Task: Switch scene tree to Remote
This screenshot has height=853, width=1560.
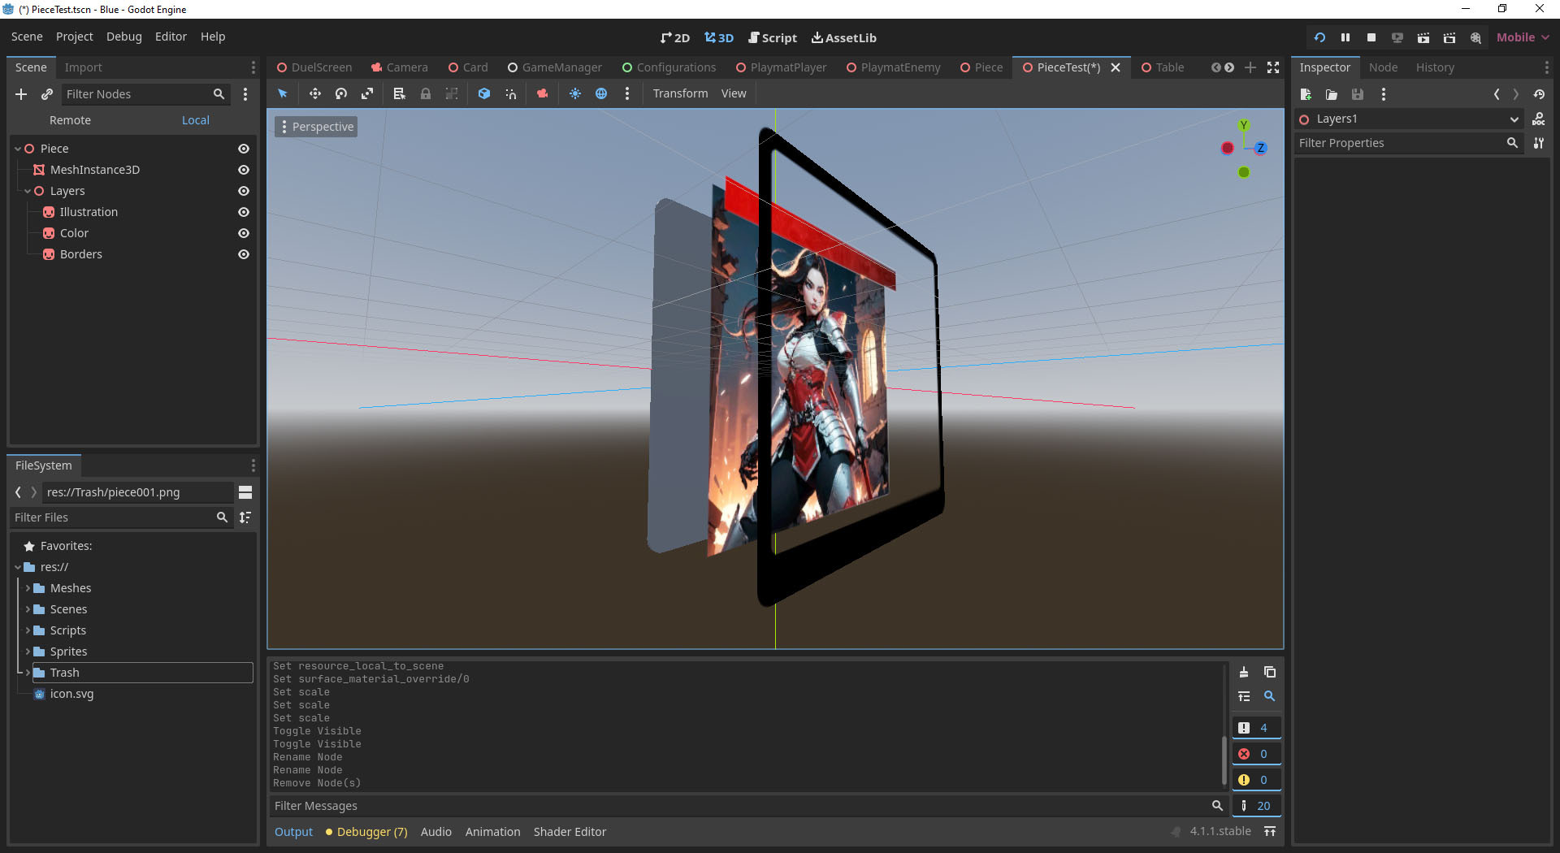Action: coord(70,120)
